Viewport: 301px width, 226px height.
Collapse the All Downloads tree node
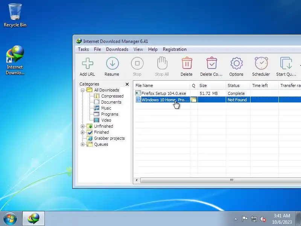[82, 90]
